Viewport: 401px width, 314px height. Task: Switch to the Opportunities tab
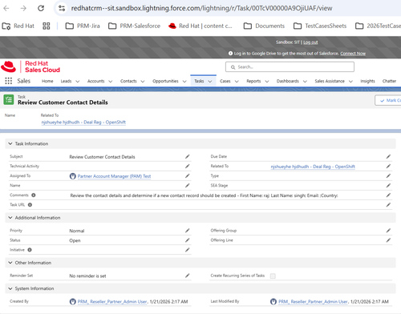point(165,81)
